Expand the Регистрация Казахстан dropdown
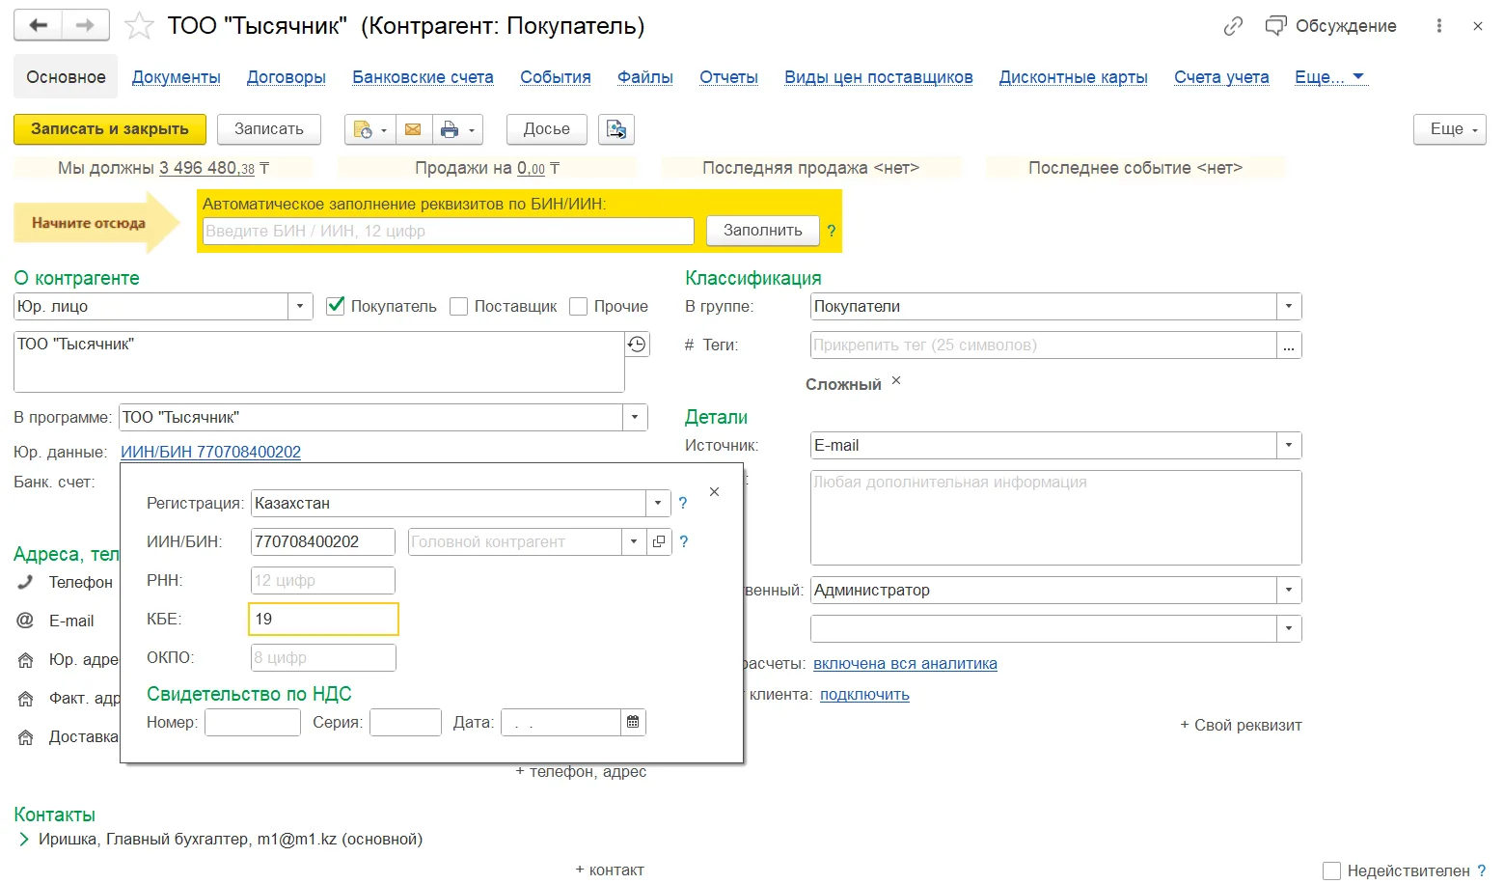This screenshot has width=1504, height=884. pyautogui.click(x=658, y=503)
